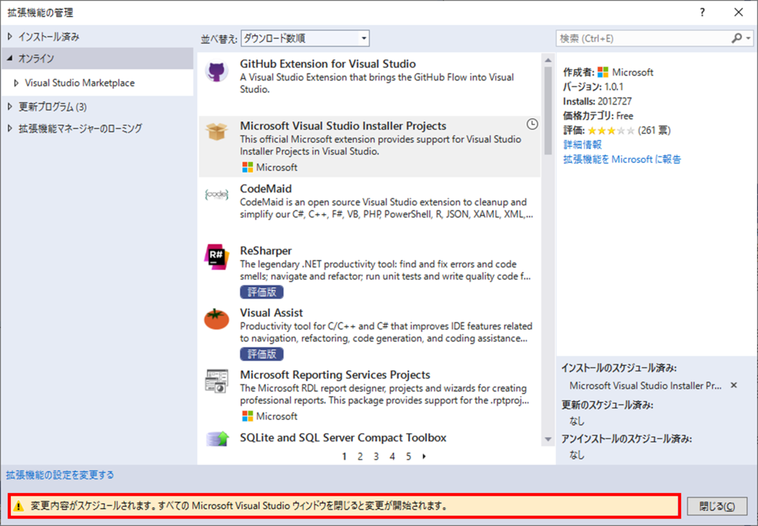
Task: Select Microsoft Reporting Services Projects title
Action: (335, 374)
